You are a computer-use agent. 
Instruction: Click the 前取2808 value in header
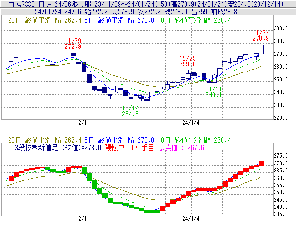[224, 12]
